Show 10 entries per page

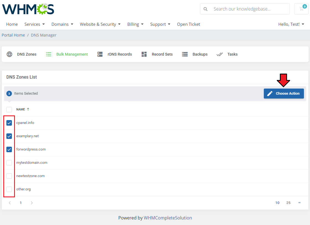277,203
